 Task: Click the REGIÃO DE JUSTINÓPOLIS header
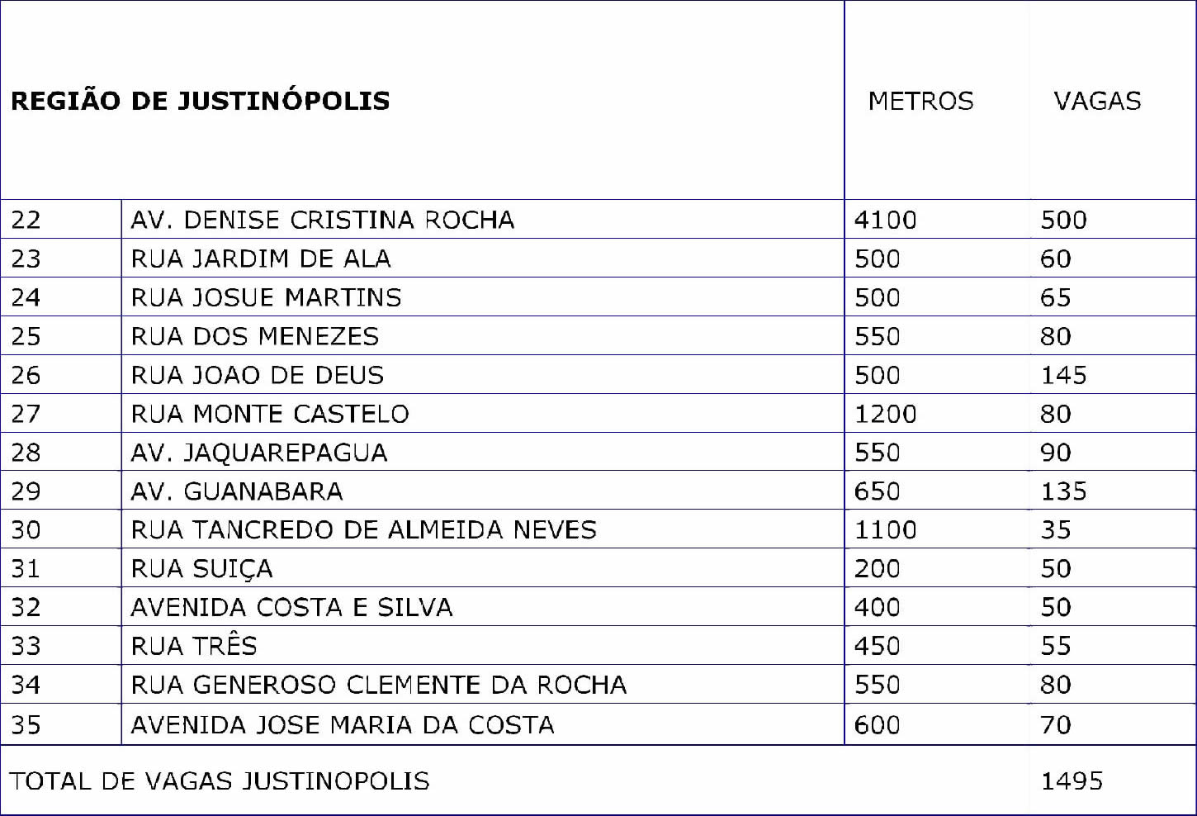coord(200,101)
